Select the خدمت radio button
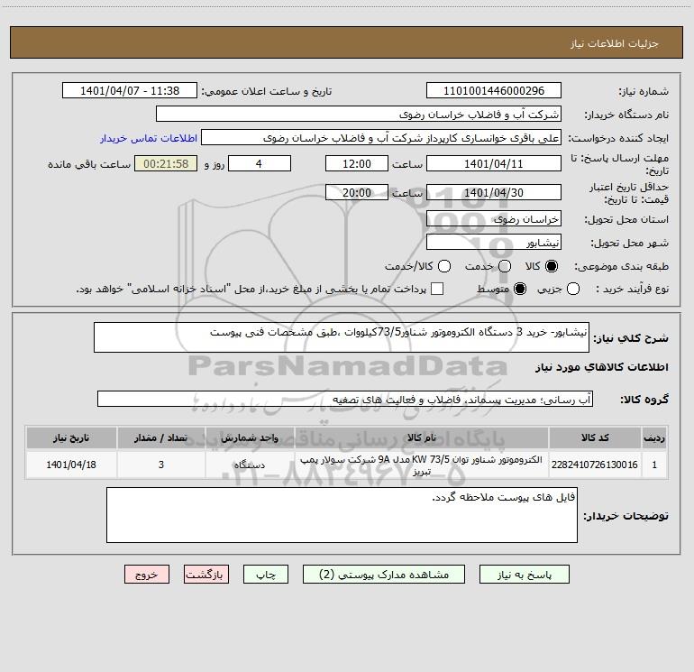 pyautogui.click(x=505, y=266)
